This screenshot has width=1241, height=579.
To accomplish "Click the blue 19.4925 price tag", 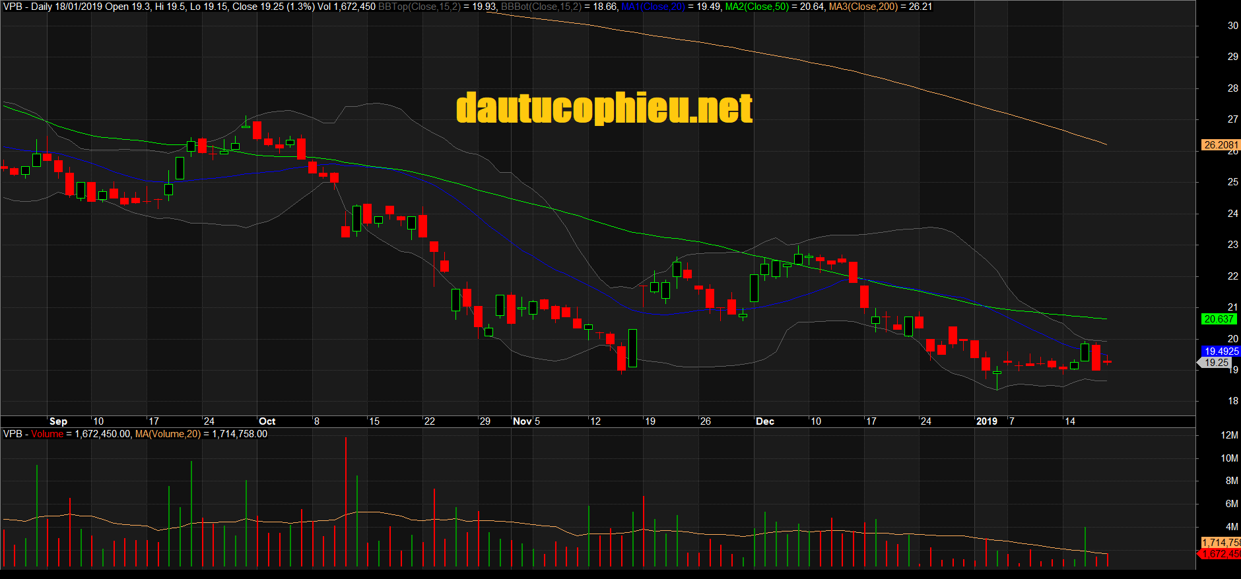I will tap(1221, 351).
